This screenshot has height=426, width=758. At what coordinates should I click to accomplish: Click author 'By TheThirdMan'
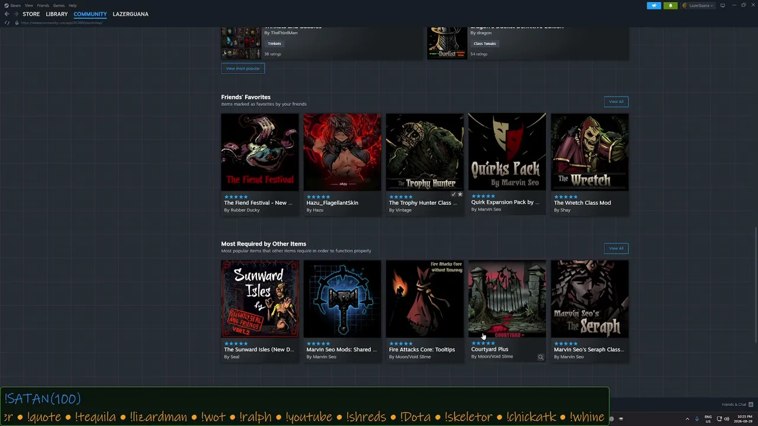click(281, 33)
